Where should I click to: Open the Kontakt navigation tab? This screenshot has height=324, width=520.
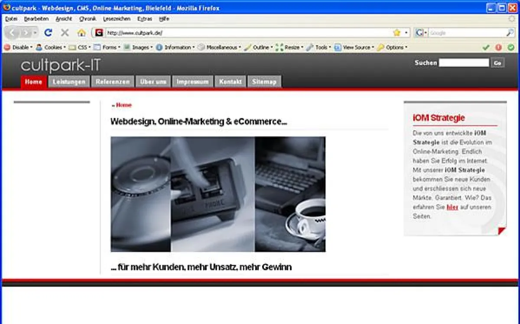pyautogui.click(x=230, y=82)
